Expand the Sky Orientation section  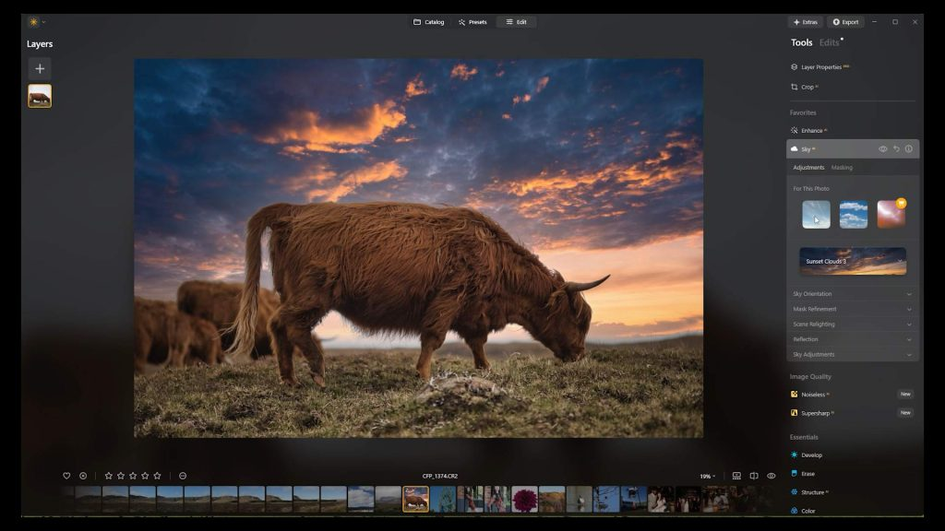851,293
